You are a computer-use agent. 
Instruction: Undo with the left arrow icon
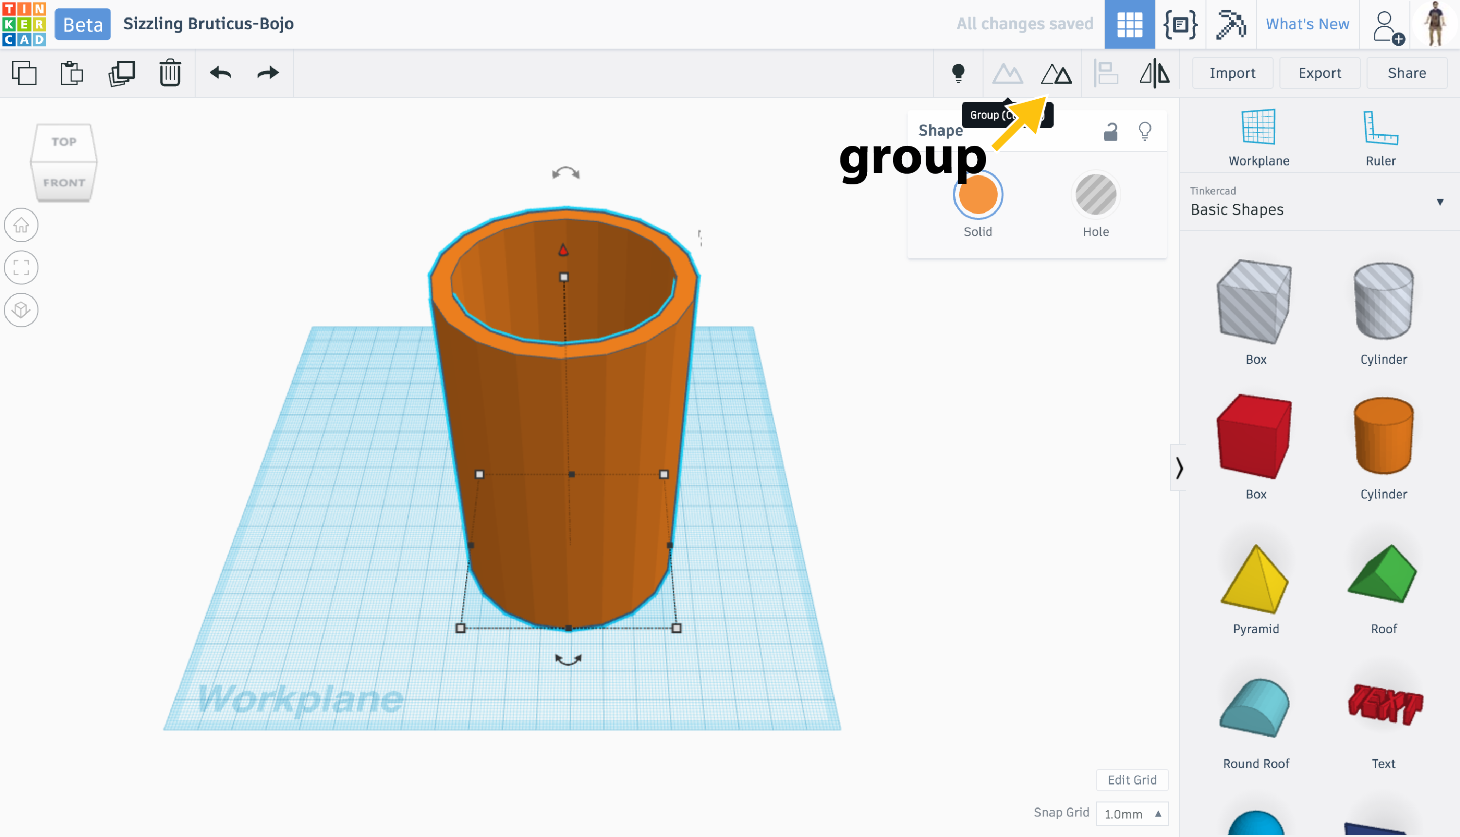tap(220, 73)
